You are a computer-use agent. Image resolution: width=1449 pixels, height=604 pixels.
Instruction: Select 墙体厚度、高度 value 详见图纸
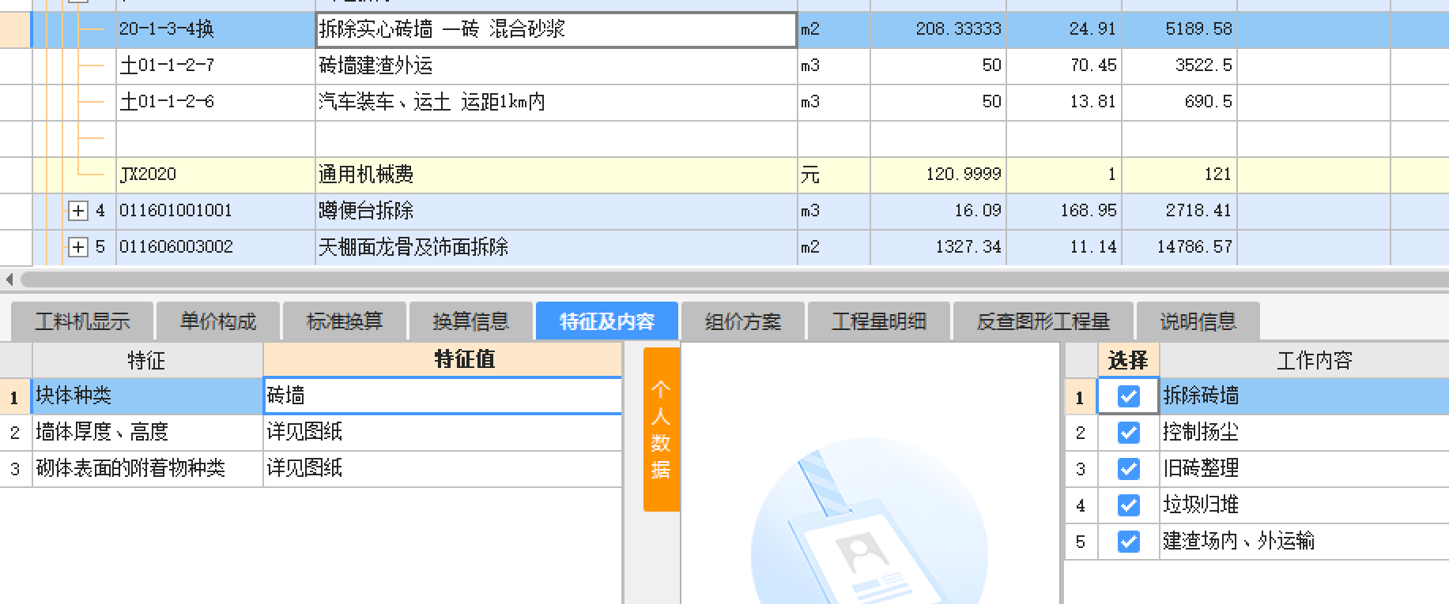(x=443, y=432)
